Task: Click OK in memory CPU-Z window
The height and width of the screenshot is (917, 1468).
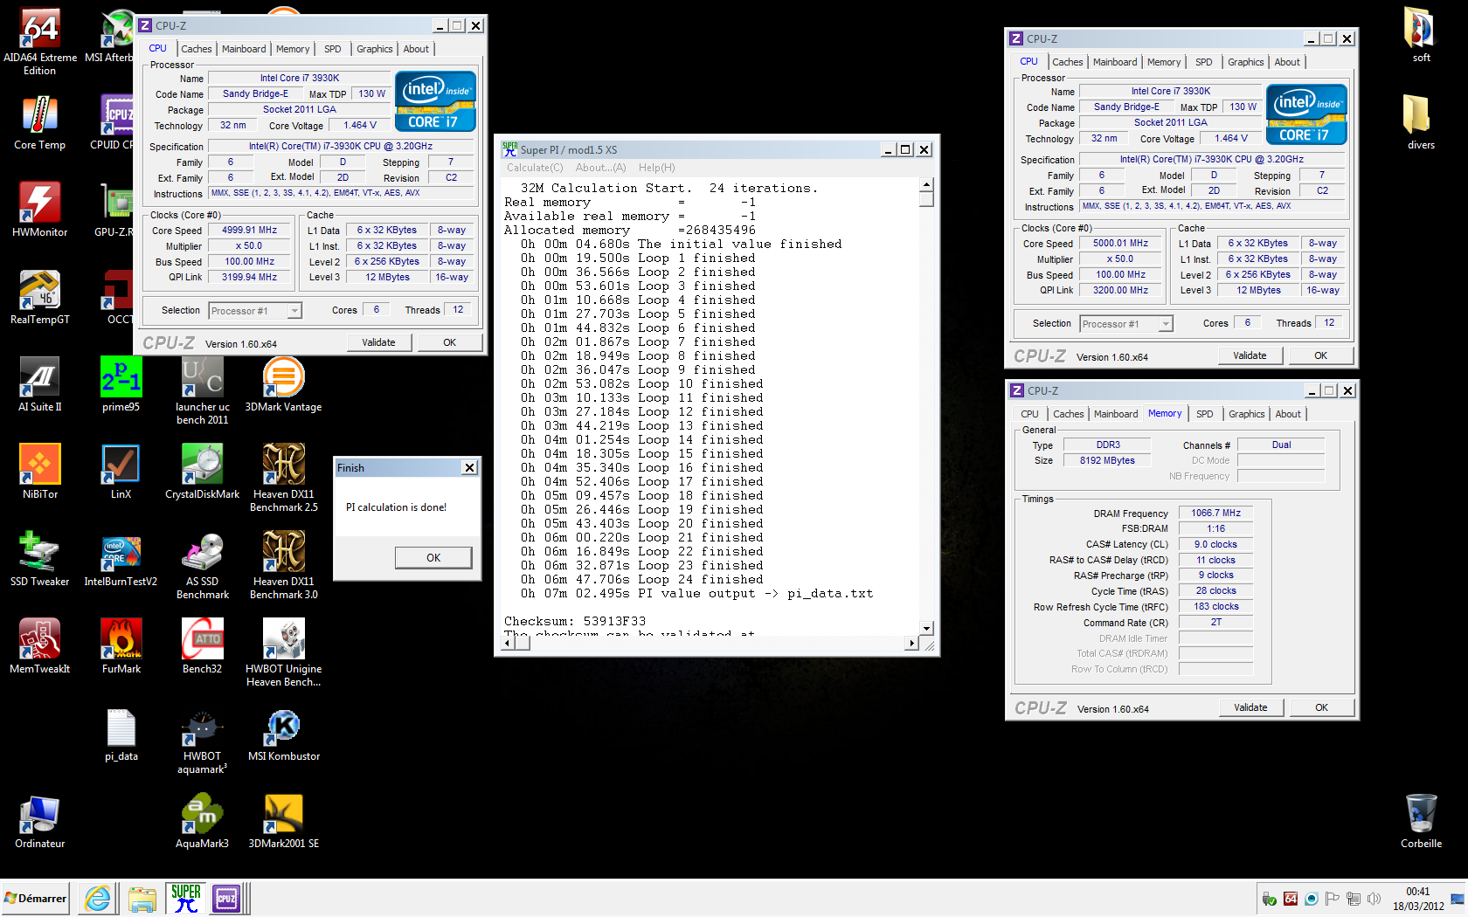Action: pos(1321,707)
